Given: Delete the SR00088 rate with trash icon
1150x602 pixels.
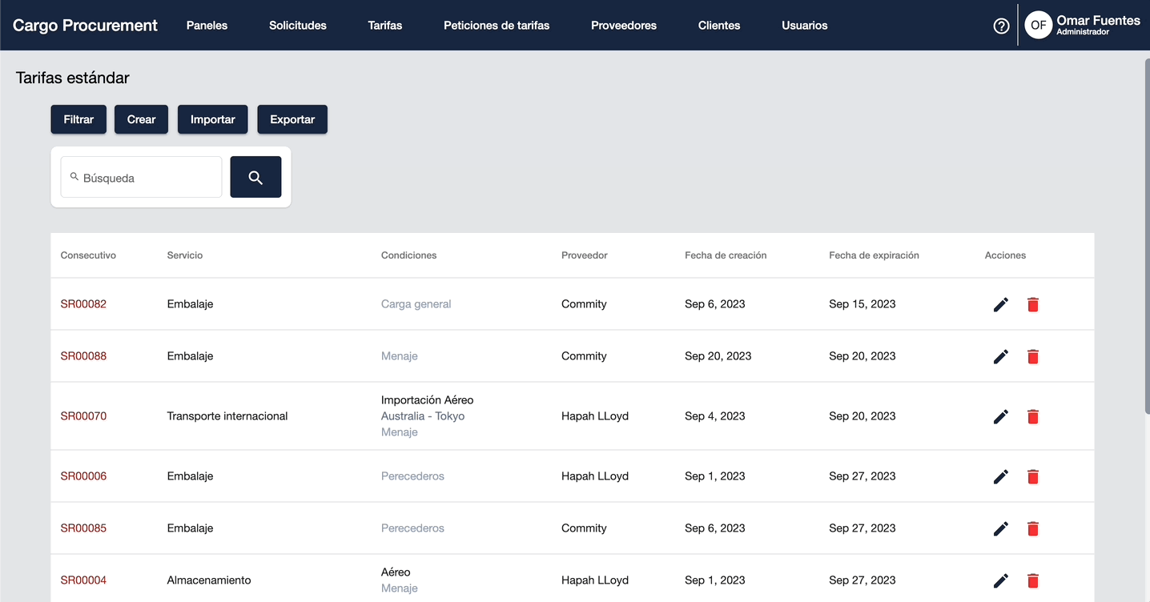Looking at the screenshot, I should (1032, 356).
